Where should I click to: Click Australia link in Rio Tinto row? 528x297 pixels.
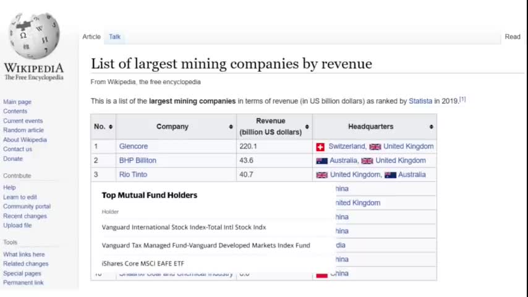(x=412, y=174)
